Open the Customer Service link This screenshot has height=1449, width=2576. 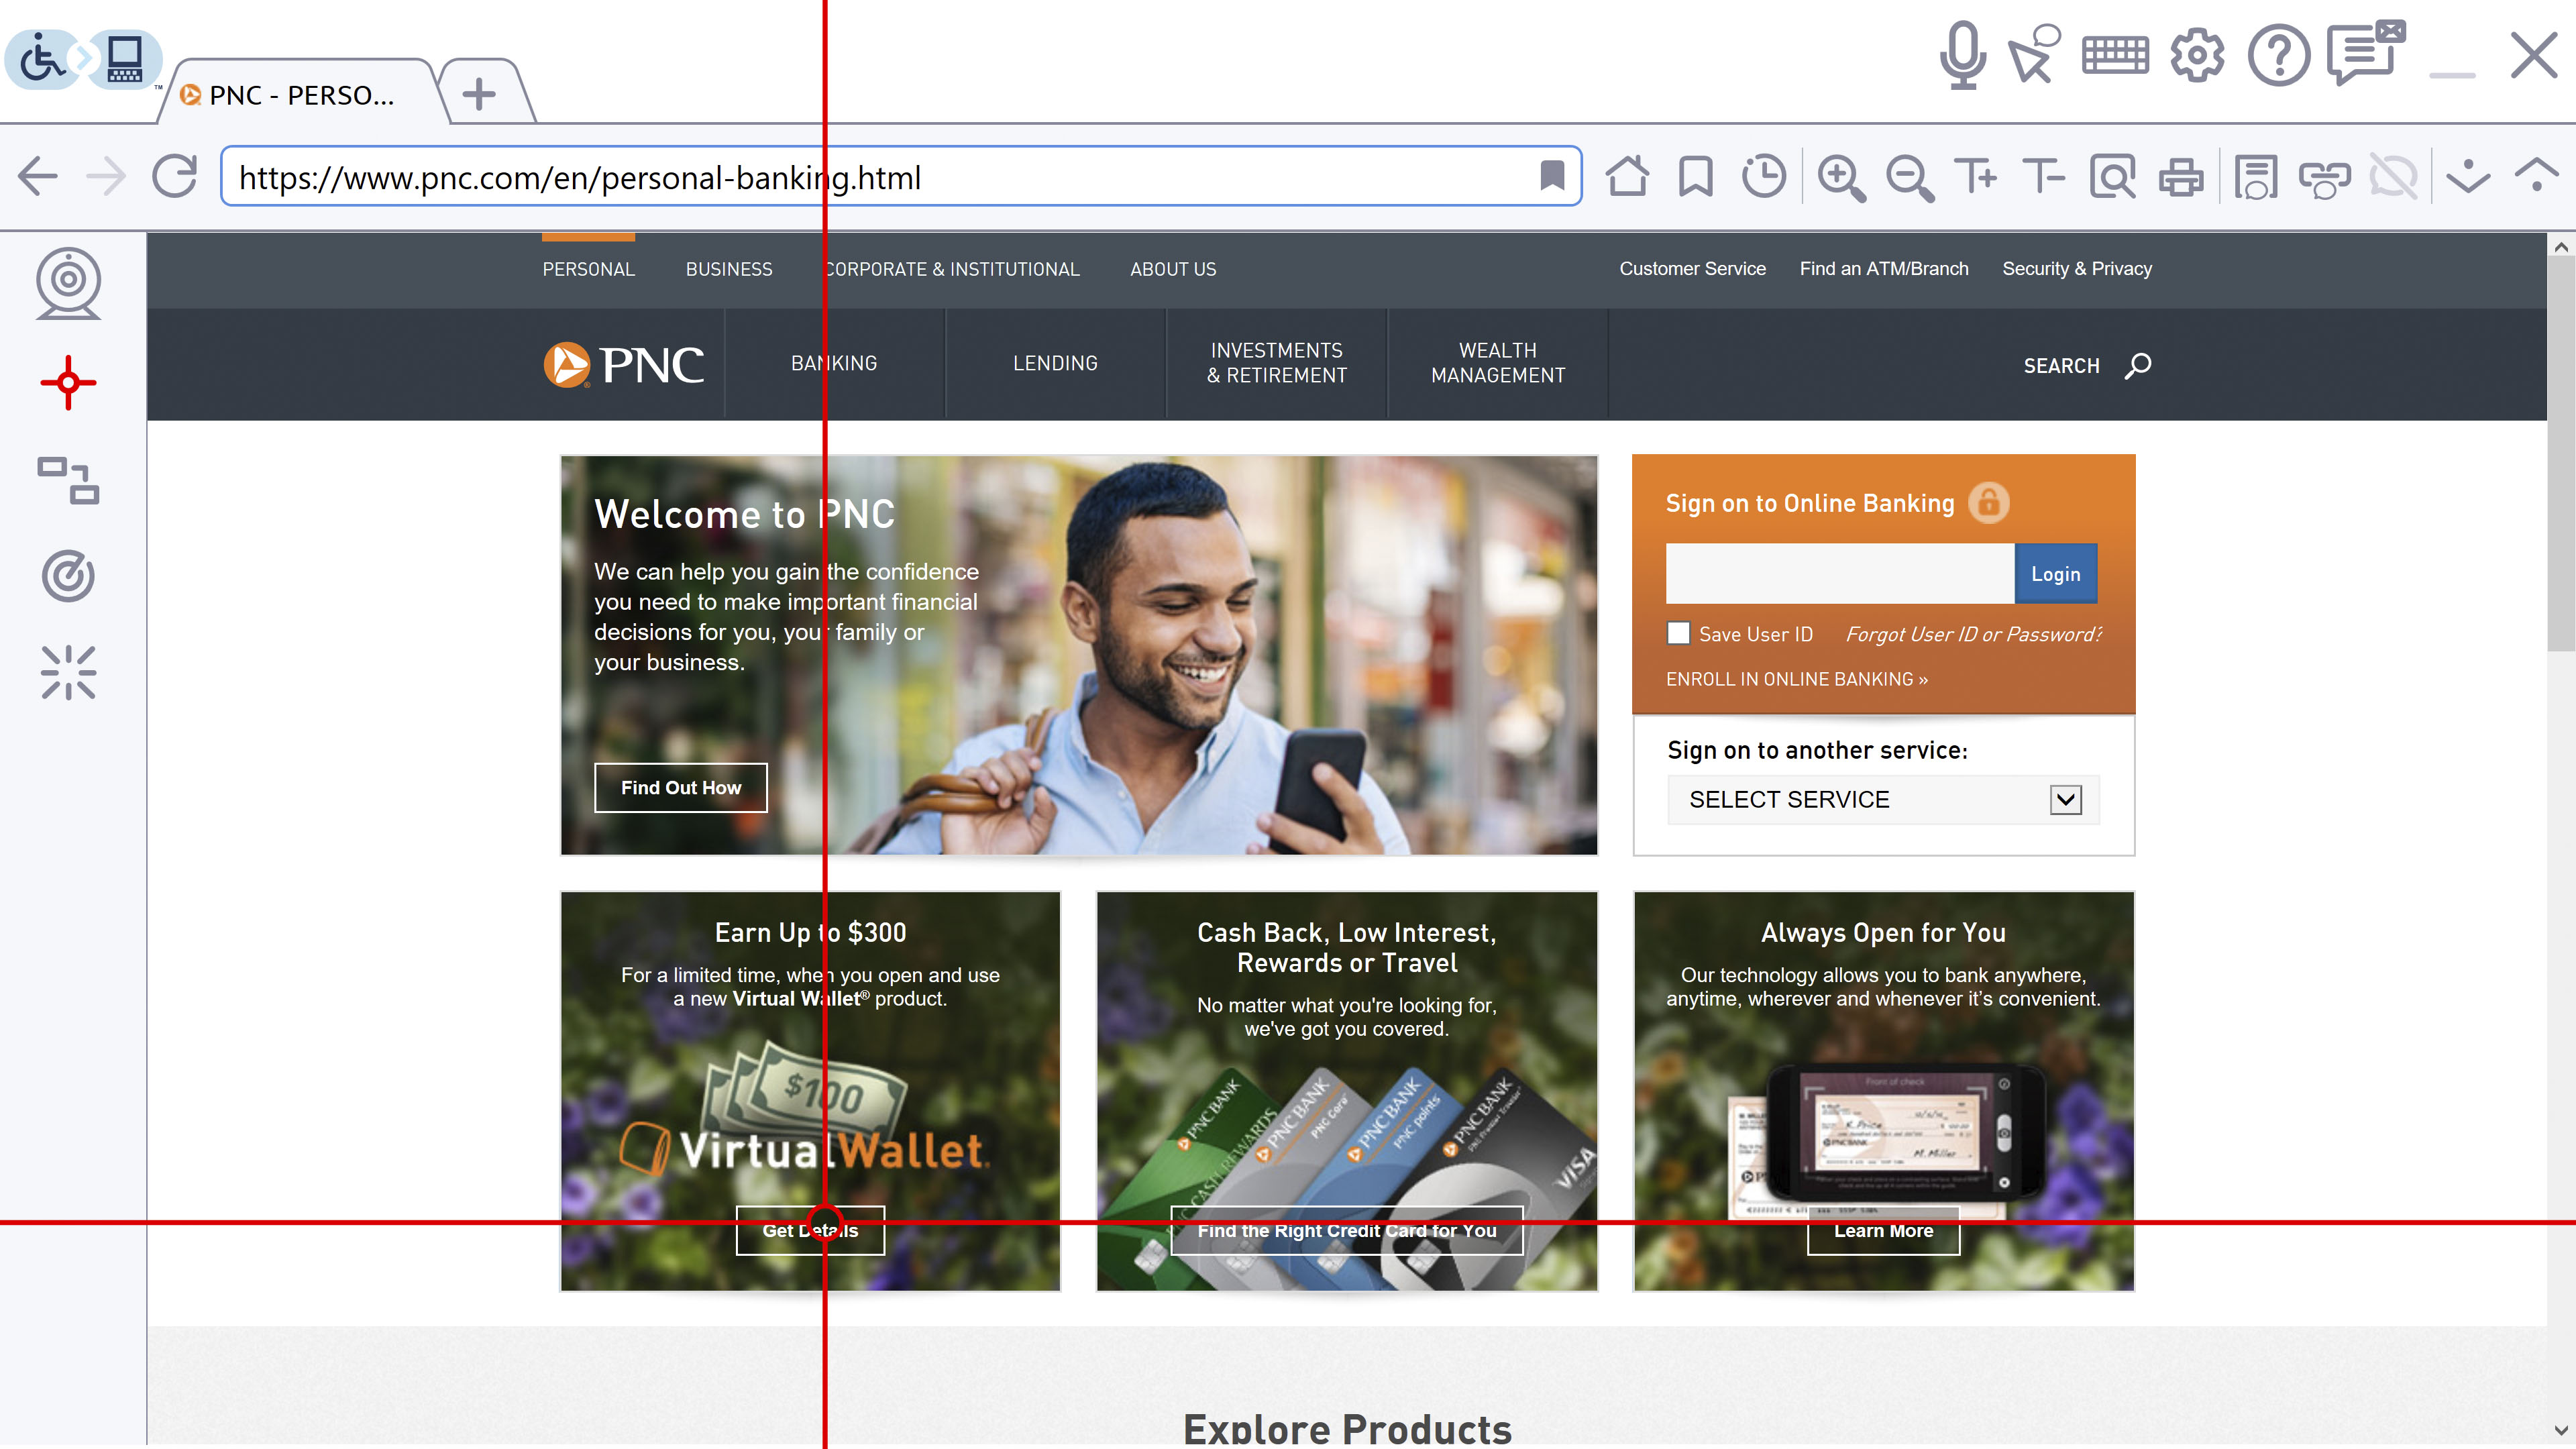(1692, 269)
